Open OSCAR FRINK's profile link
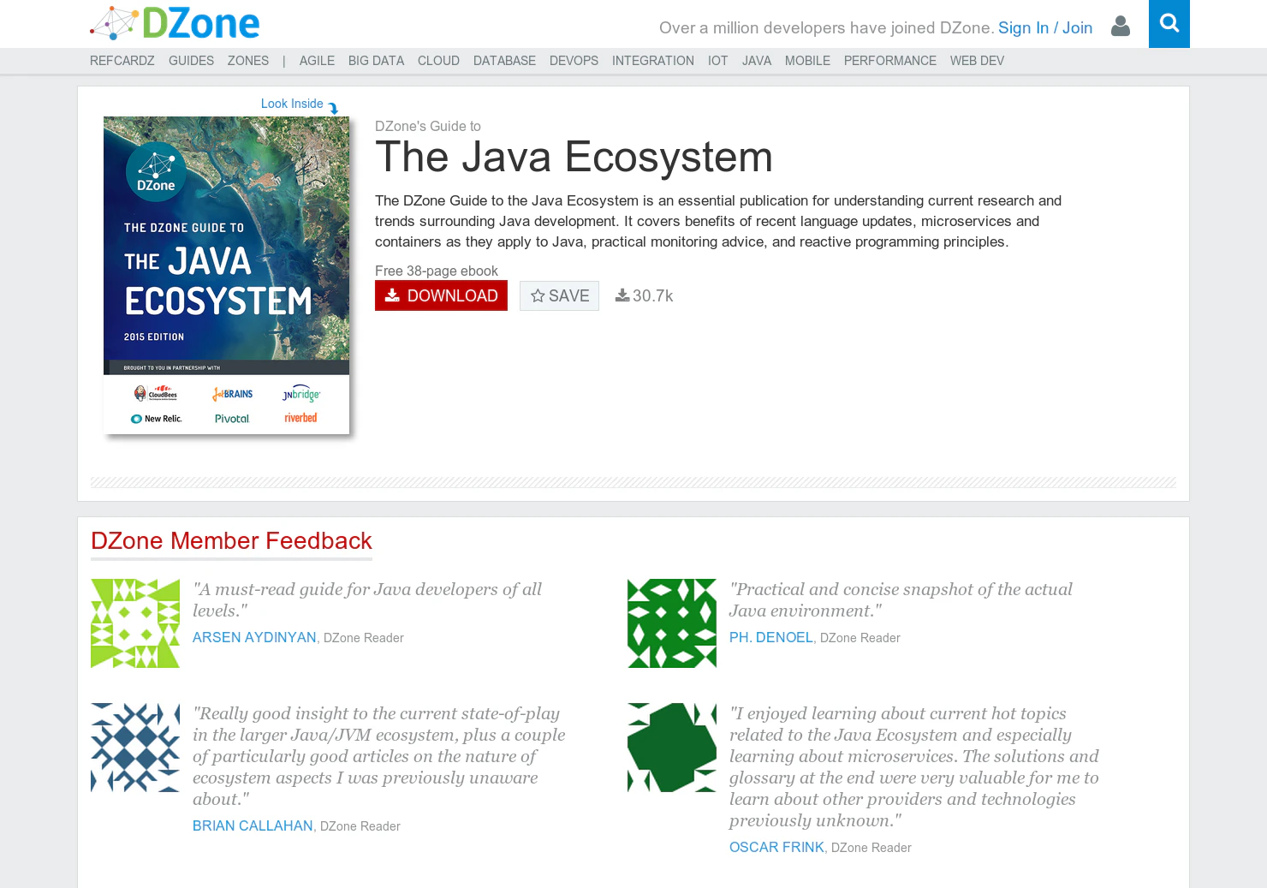The height and width of the screenshot is (888, 1267). 776,847
